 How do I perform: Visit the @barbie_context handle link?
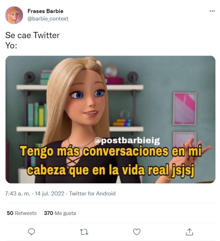coord(48,19)
